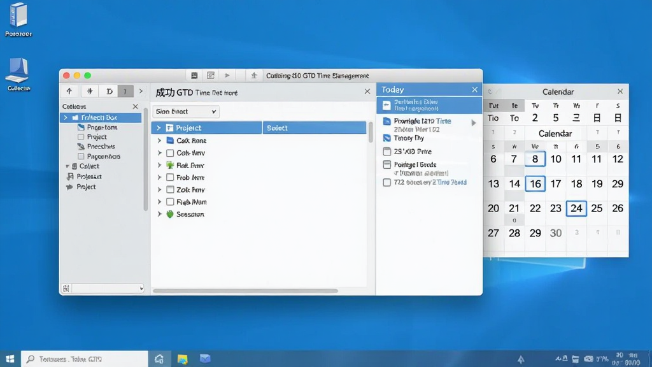Click the chevron after the sidebar toolbar buttons
The height and width of the screenshot is (367, 652).
(x=141, y=91)
